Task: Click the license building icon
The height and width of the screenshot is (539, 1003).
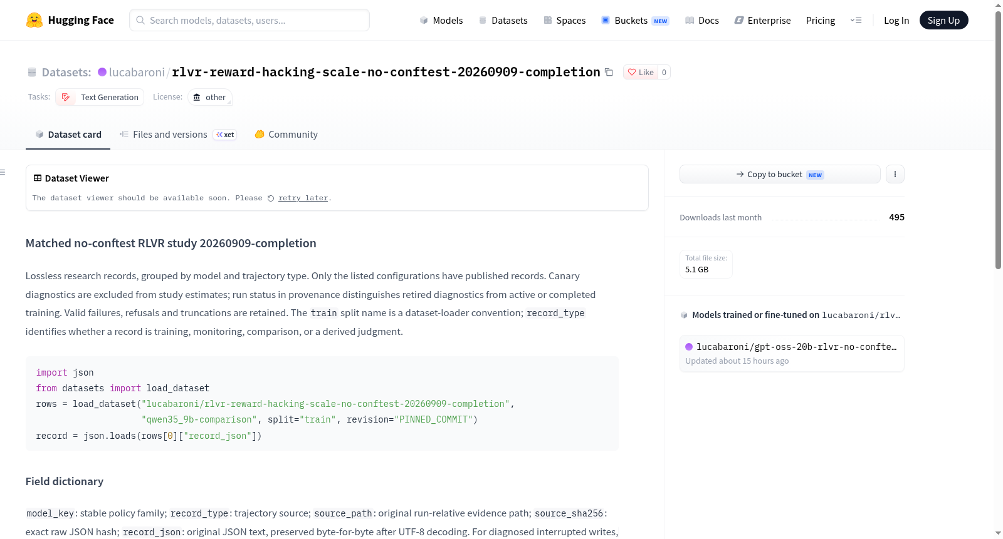Action: click(197, 97)
